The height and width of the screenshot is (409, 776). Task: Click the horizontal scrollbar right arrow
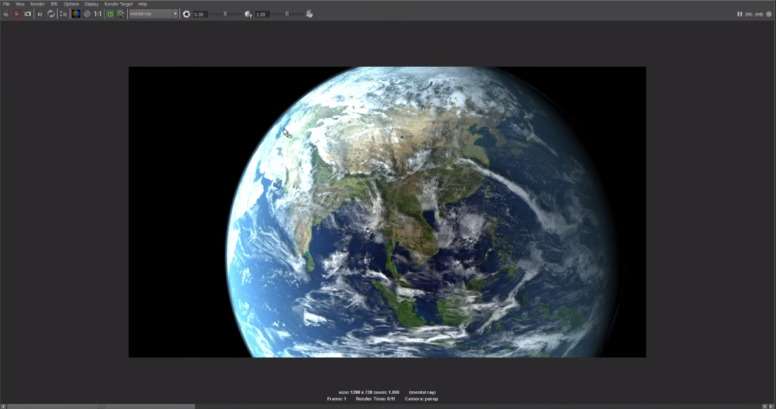point(772,407)
